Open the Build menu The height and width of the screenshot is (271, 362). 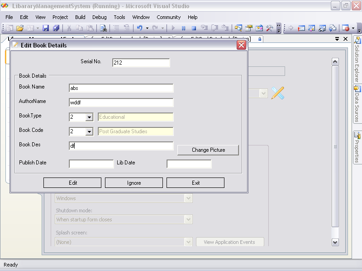pos(80,17)
